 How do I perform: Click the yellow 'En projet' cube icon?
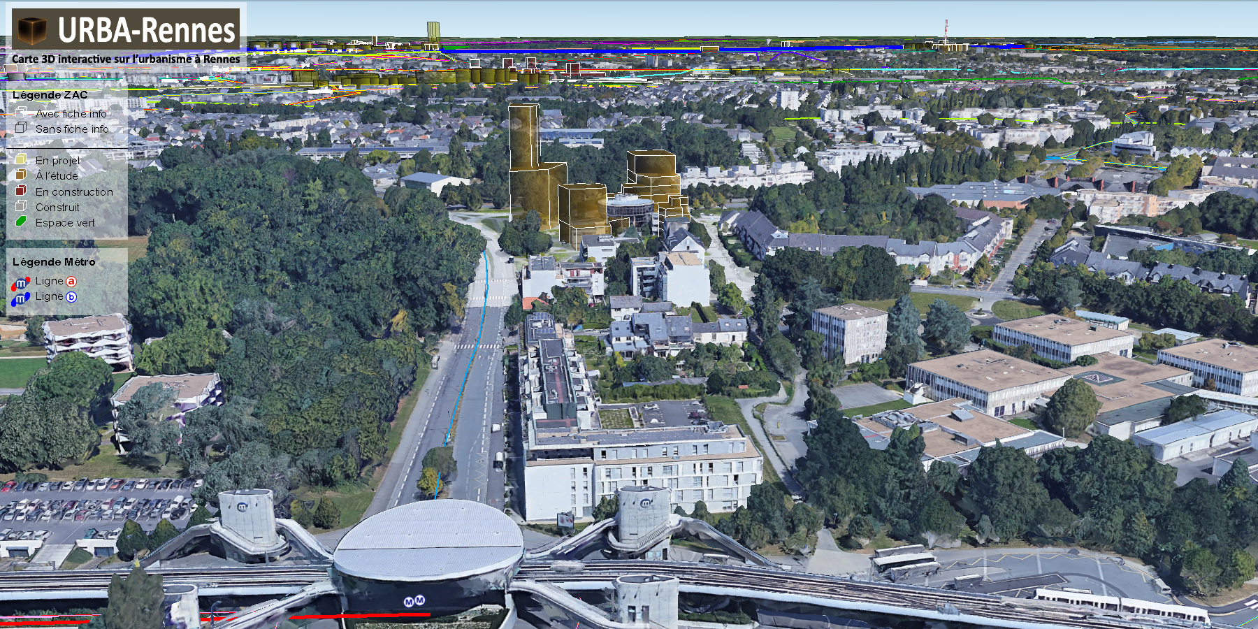point(21,159)
